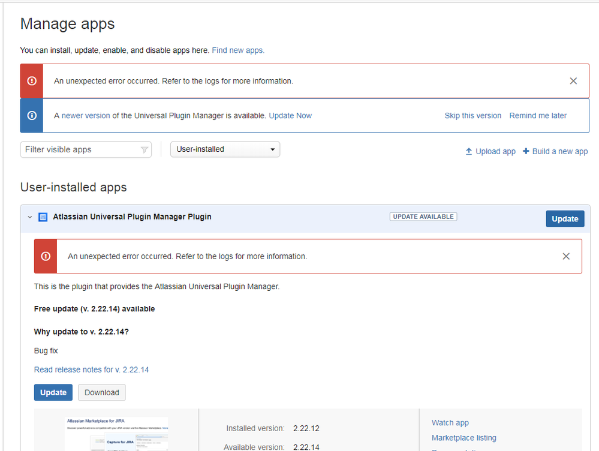Dismiss the top unexpected error banner
Viewport: 599px width, 451px height.
pos(573,81)
